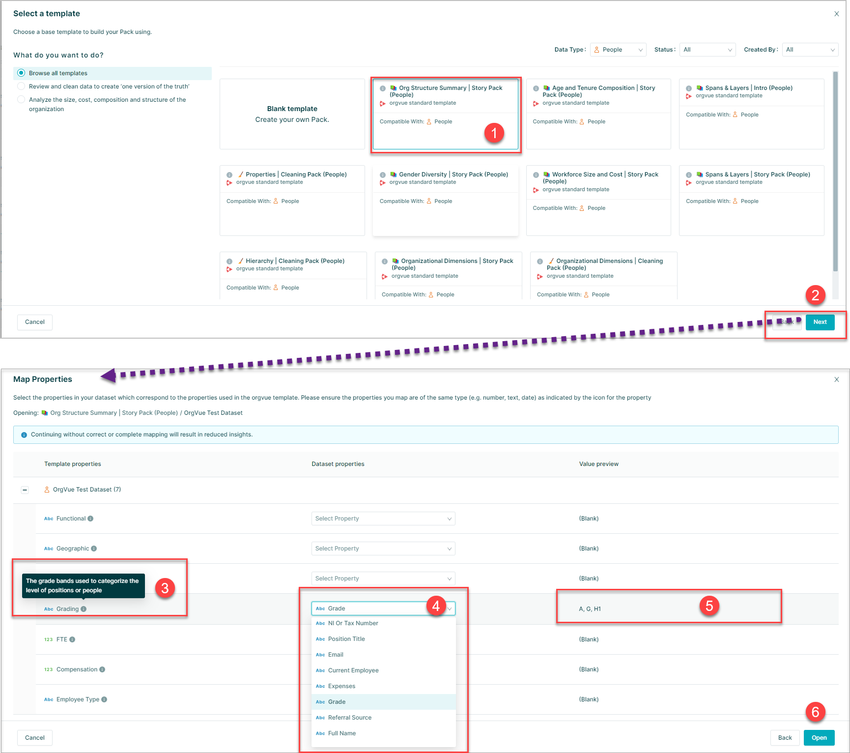This screenshot has width=850, height=753.
Task: Click the Abc type icon next to Grading
Action: (49, 608)
